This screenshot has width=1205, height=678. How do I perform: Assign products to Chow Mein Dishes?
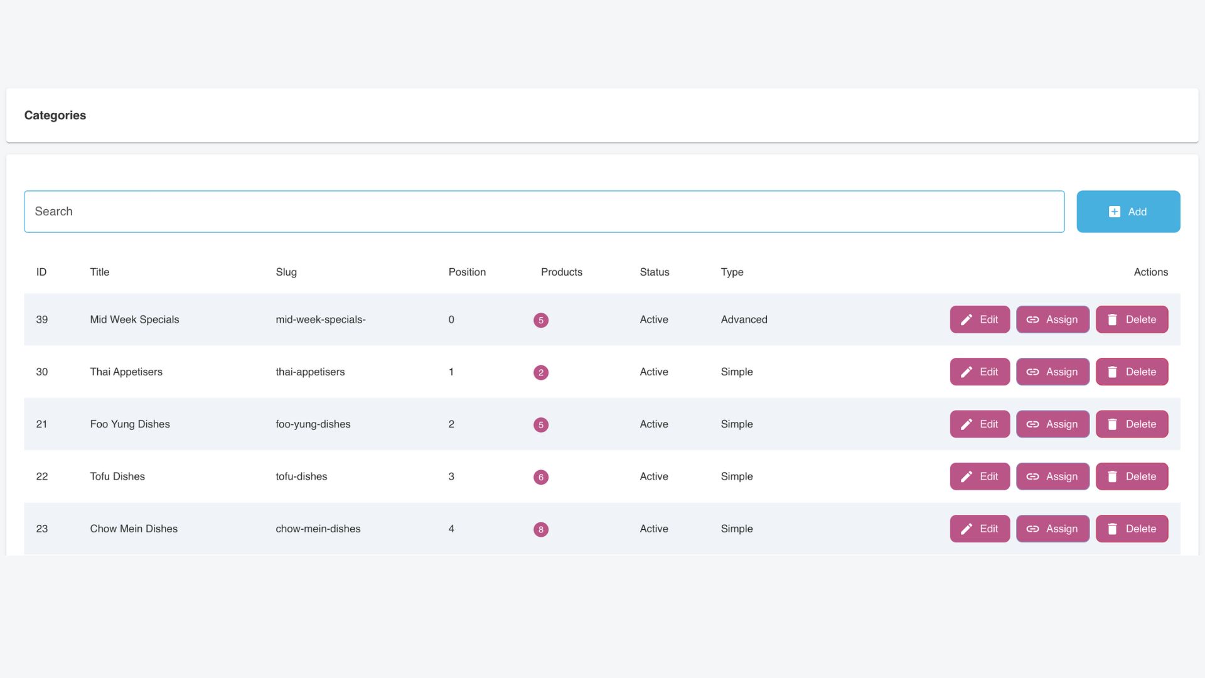(x=1052, y=529)
